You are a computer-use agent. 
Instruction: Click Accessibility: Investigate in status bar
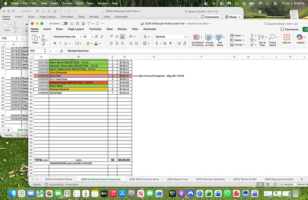point(62,184)
